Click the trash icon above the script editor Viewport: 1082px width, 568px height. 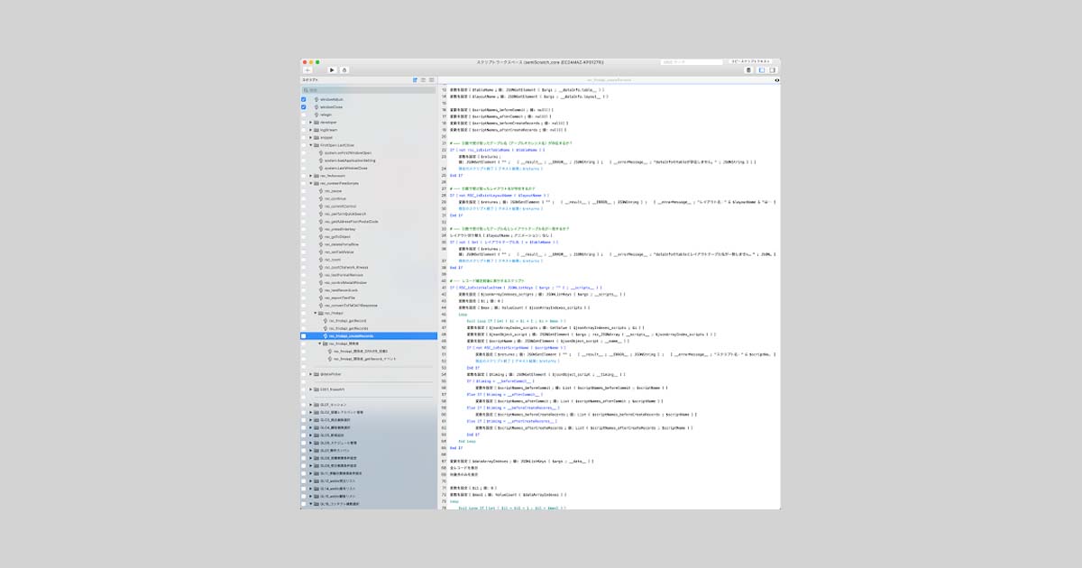click(x=748, y=70)
